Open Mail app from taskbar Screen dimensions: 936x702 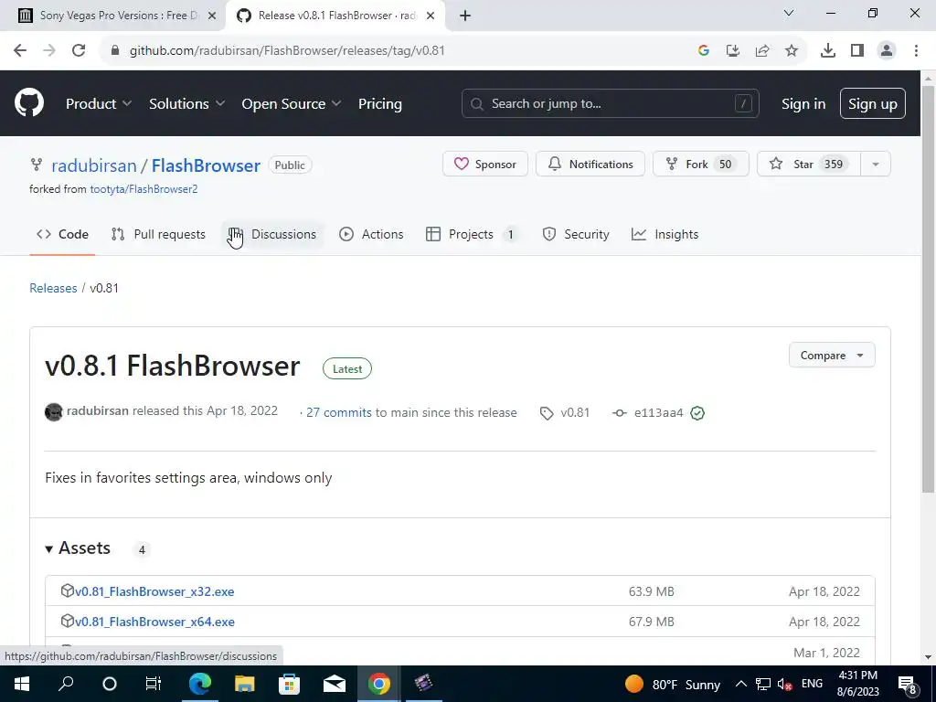[x=335, y=684]
